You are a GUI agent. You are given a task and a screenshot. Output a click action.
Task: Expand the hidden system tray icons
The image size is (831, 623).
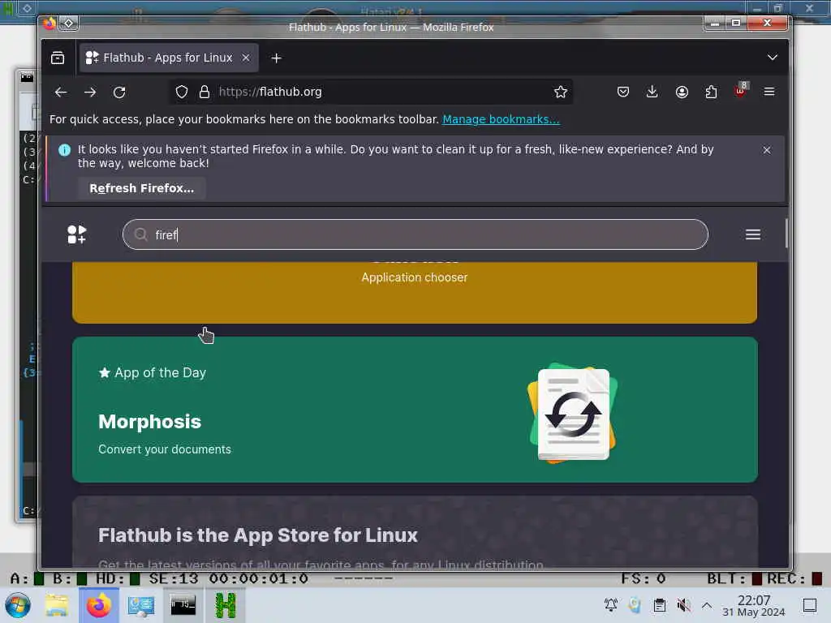(707, 605)
